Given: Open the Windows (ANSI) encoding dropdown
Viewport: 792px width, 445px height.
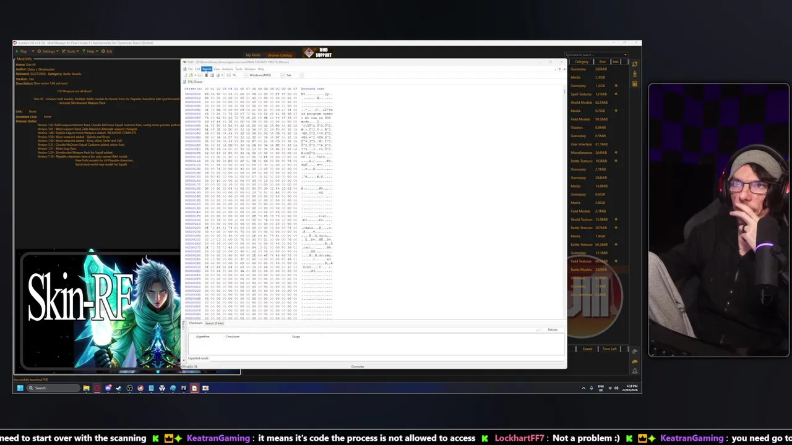Looking at the screenshot, I should [266, 75].
